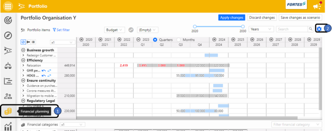Open the blue settings gear icon

click(x=319, y=29)
